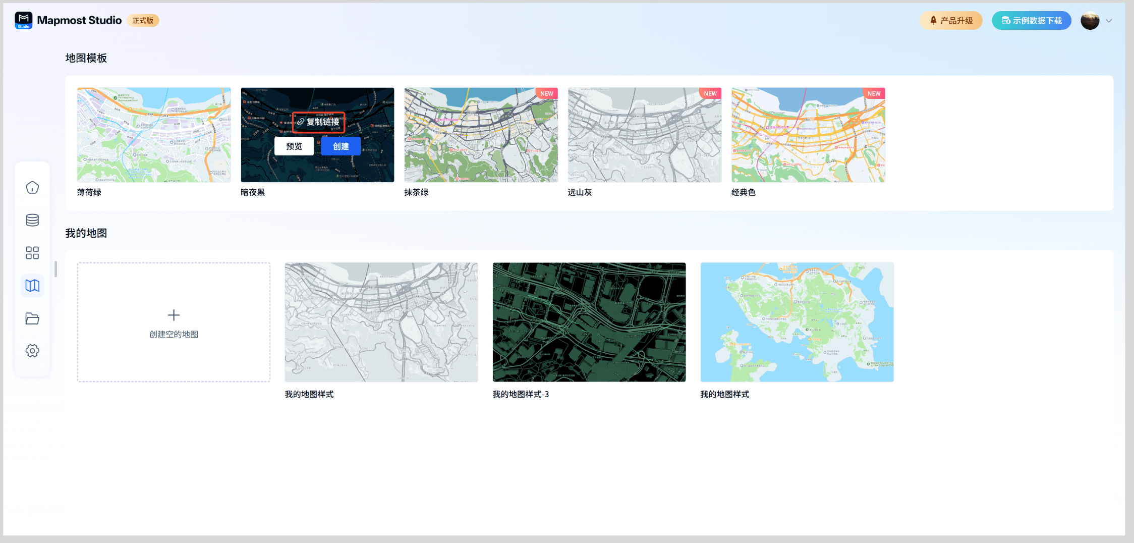Click the user avatar picture
This screenshot has width=1134, height=543.
pyautogui.click(x=1090, y=21)
